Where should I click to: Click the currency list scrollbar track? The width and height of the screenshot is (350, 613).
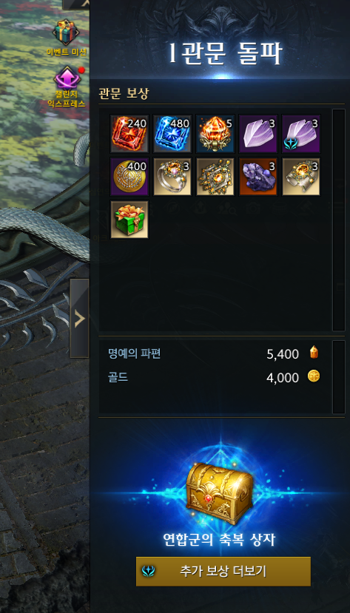point(338,377)
